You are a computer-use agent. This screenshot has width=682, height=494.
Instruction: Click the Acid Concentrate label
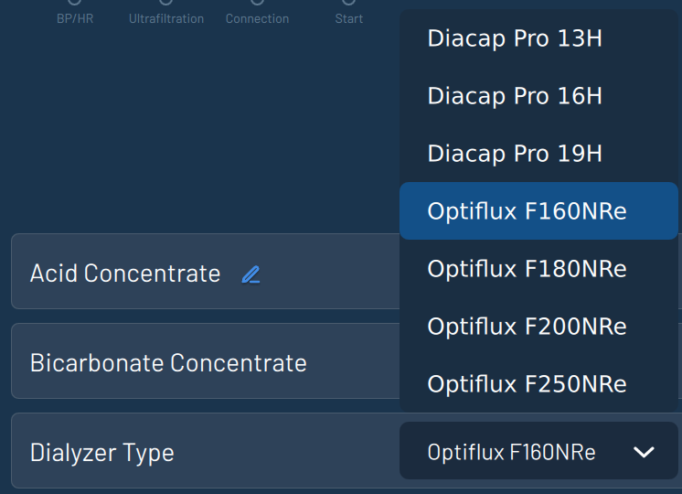pos(125,274)
